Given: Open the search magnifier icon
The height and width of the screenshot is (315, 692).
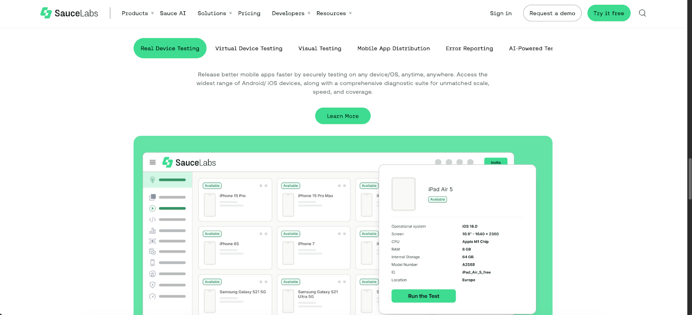Looking at the screenshot, I should (642, 13).
